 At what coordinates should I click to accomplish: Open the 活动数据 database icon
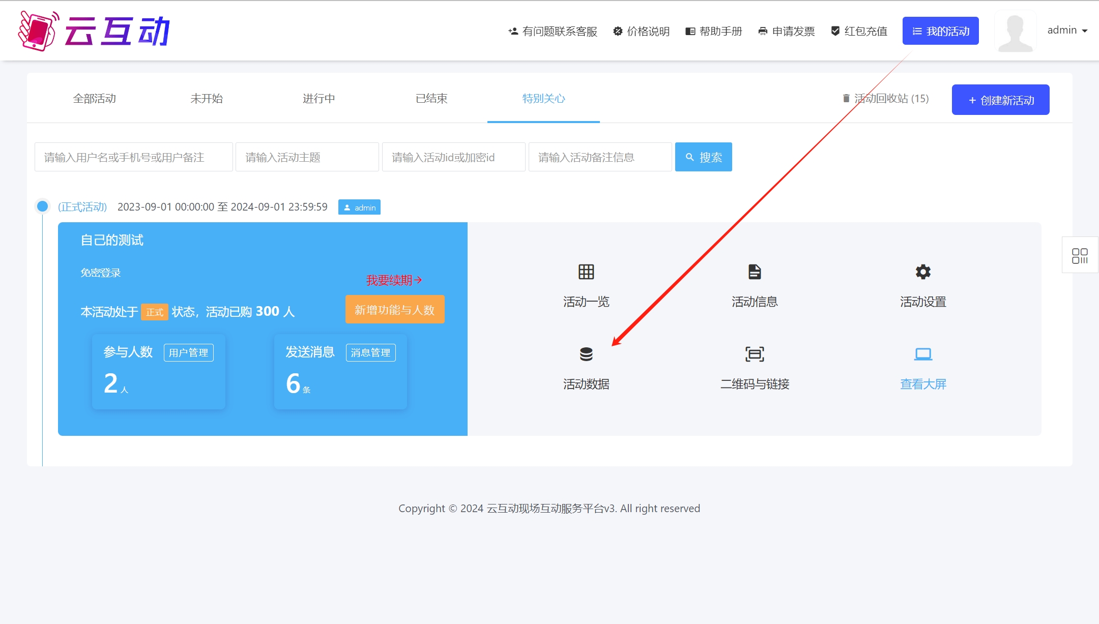[x=586, y=354]
